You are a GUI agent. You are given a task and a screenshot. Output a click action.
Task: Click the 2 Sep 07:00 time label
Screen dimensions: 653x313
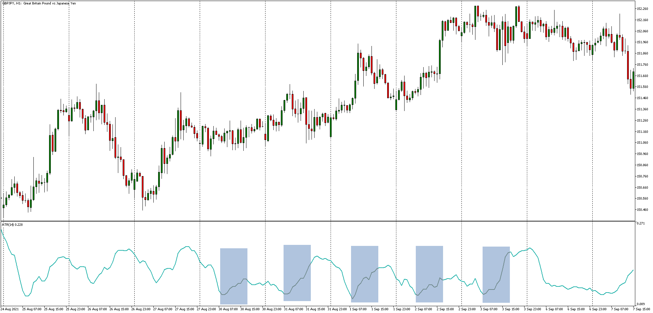point(424,309)
